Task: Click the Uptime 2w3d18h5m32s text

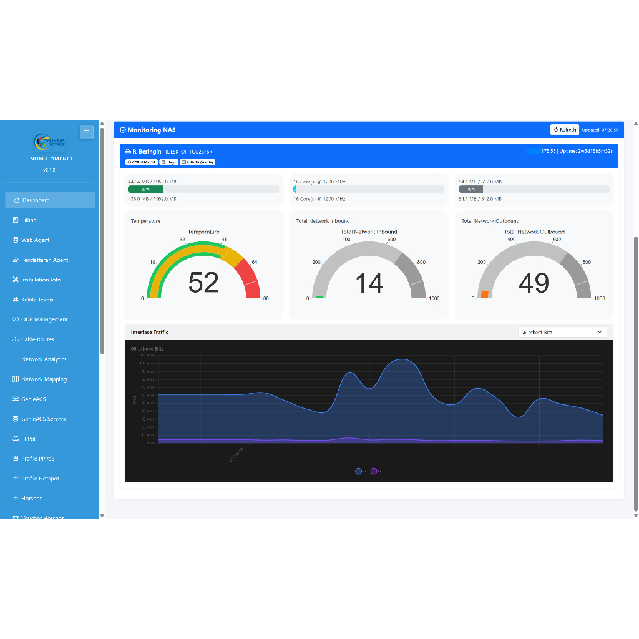Action: (586, 151)
